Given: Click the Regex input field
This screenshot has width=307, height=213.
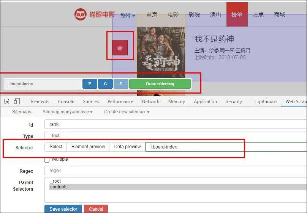Looking at the screenshot, I should point(176,171).
